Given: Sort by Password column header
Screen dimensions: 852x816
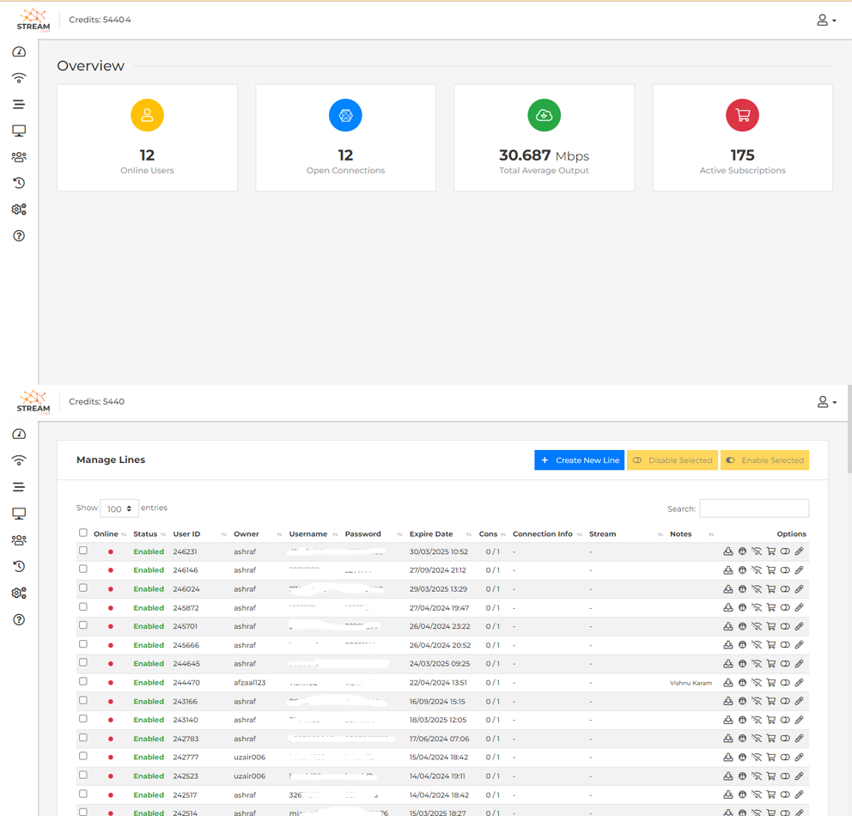Looking at the screenshot, I should [374, 534].
